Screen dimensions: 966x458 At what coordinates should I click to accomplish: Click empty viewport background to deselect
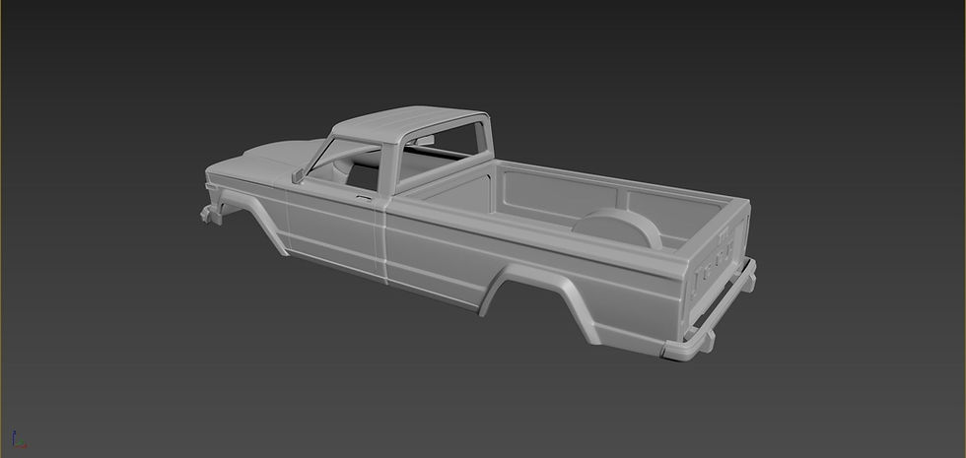pos(800,93)
